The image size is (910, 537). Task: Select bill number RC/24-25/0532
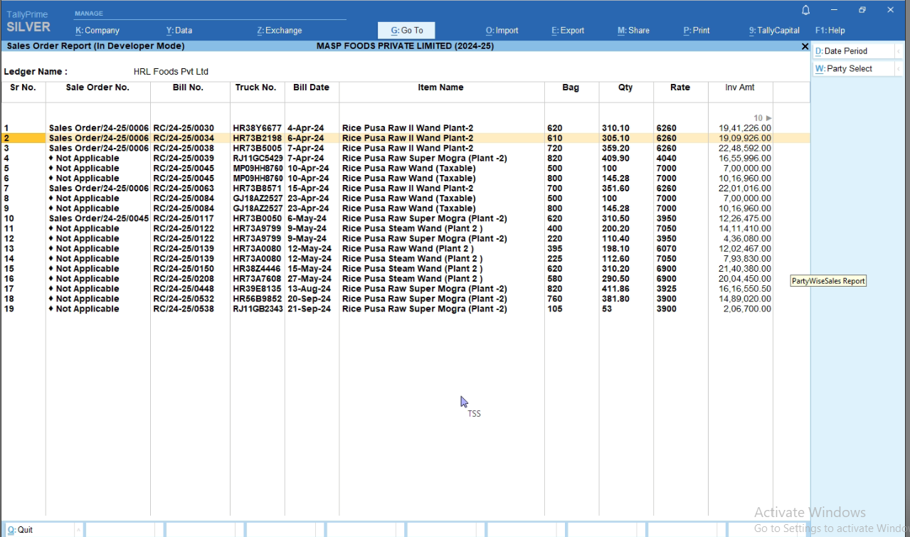coord(184,299)
